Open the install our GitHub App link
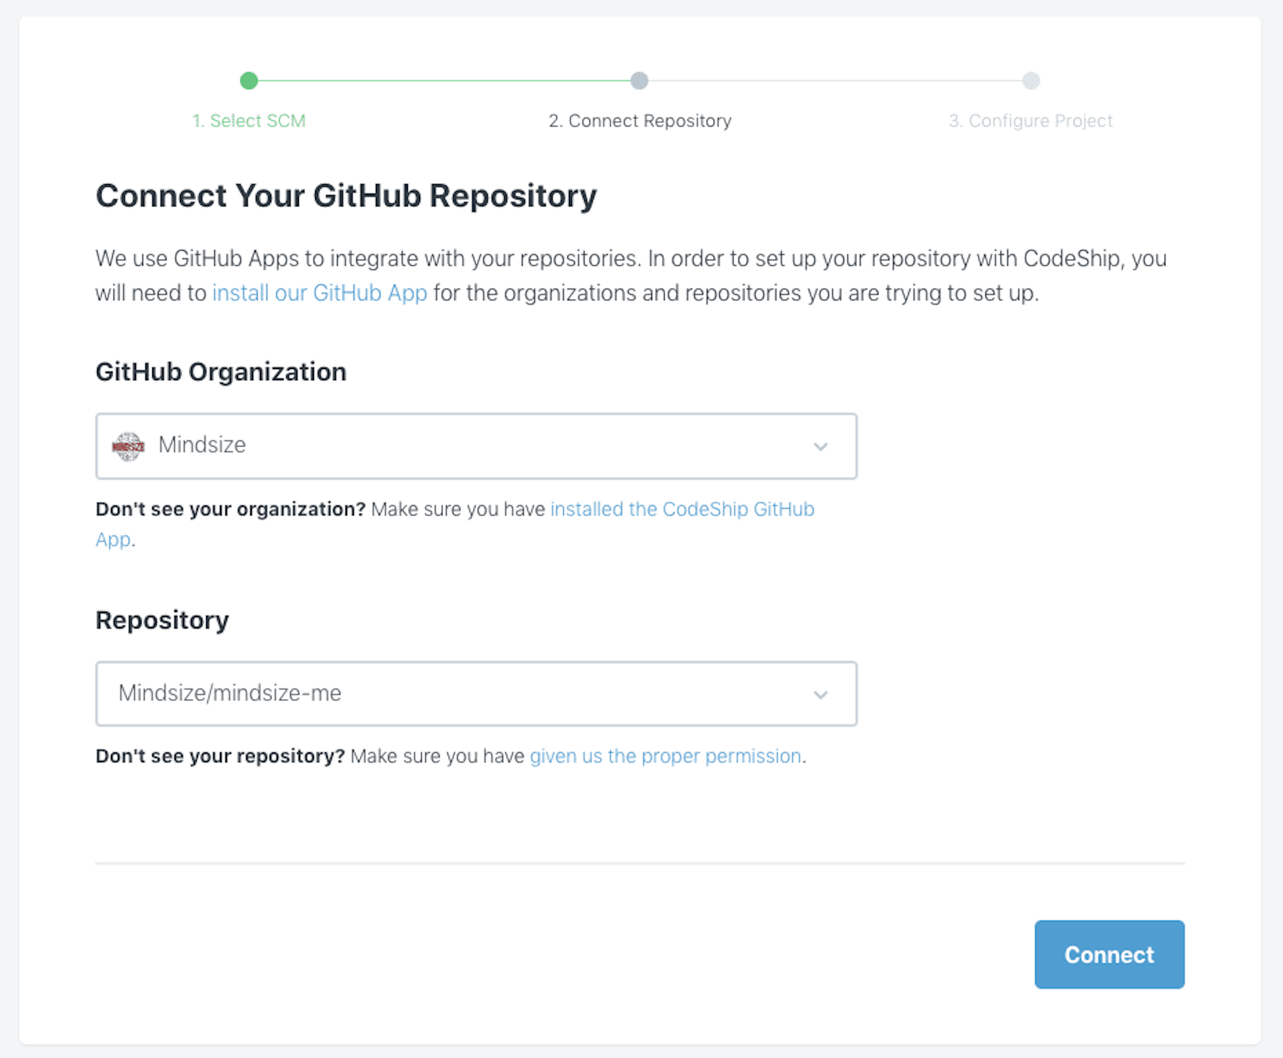The image size is (1283, 1058). pyautogui.click(x=319, y=293)
